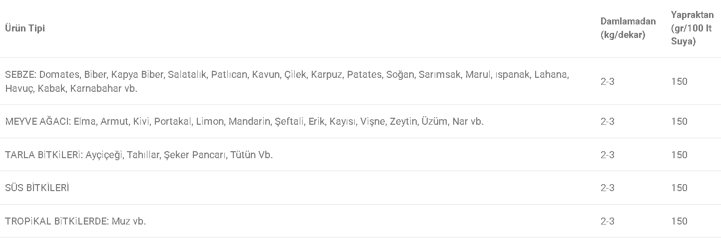Click the 150 value in TROPİKAL row
This screenshot has height=238, width=721.
(679, 221)
